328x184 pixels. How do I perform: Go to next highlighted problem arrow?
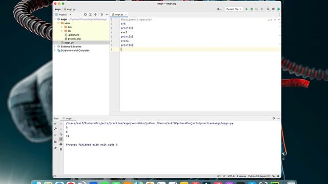(279, 19)
